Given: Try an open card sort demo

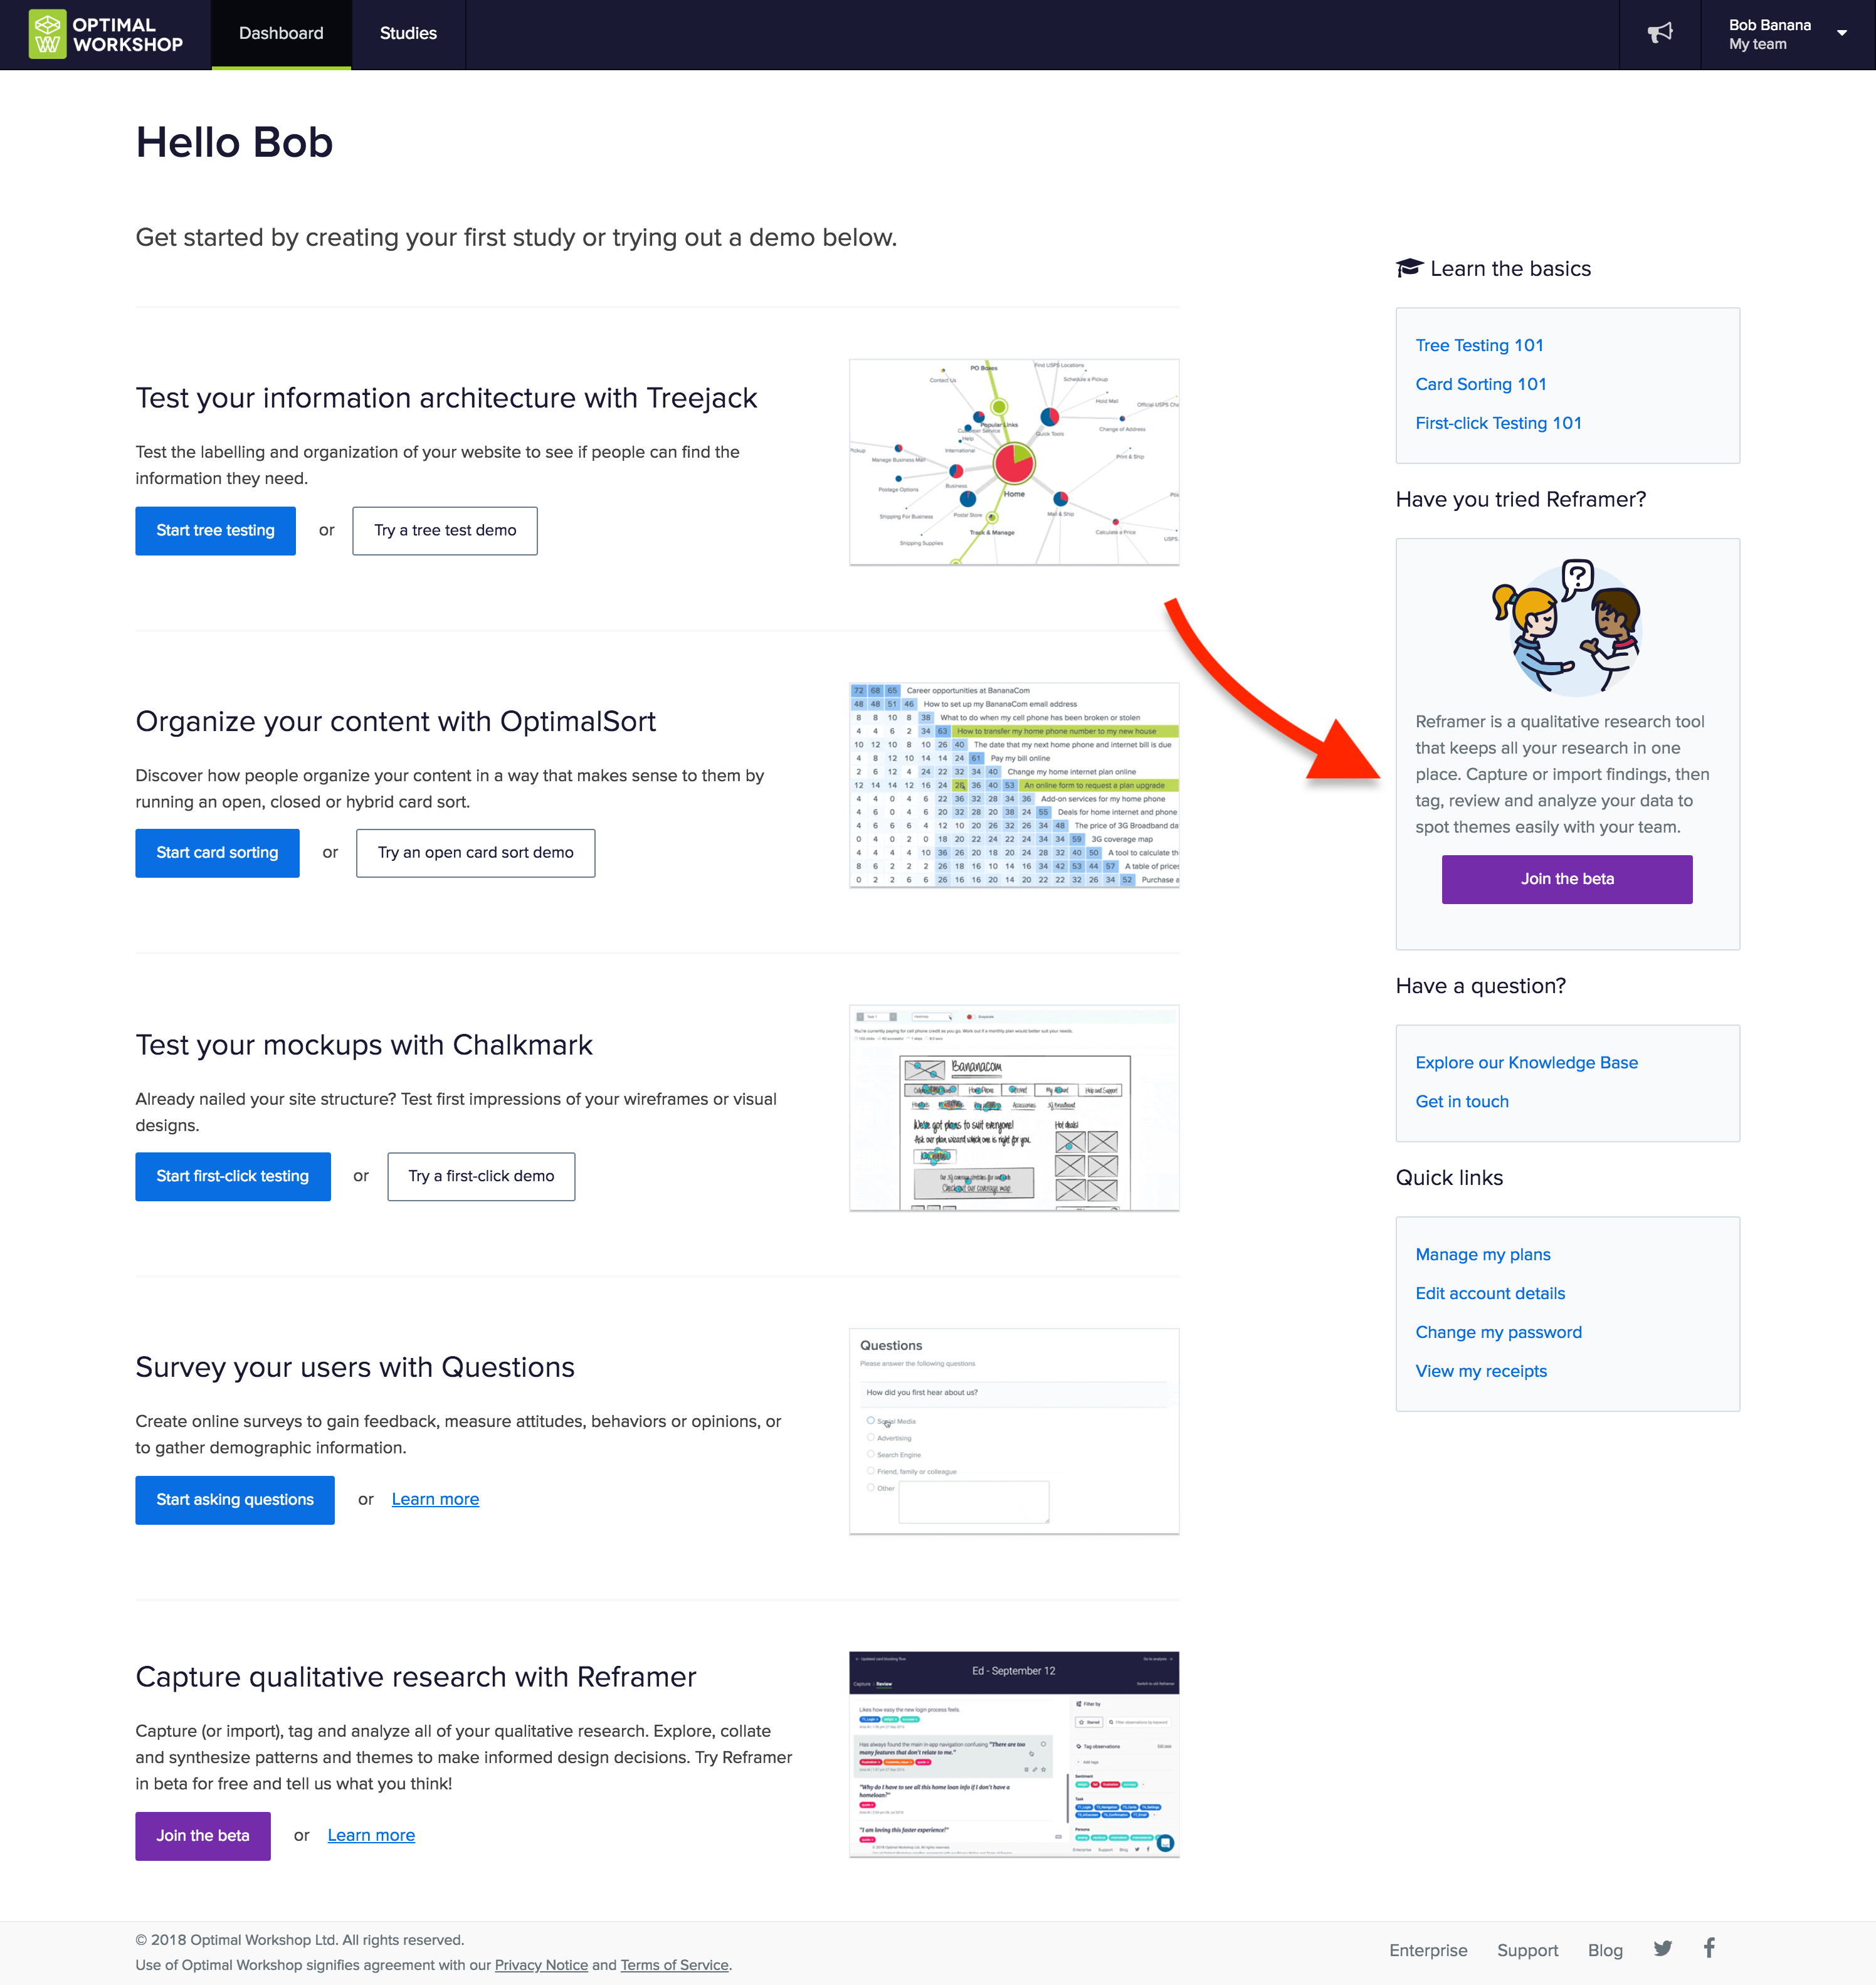Looking at the screenshot, I should point(475,853).
